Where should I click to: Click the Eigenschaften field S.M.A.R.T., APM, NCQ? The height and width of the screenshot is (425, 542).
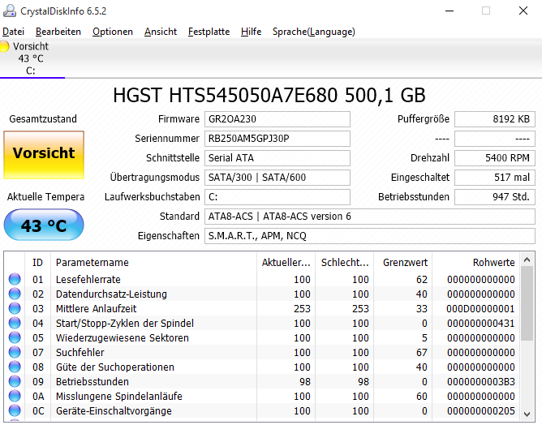[x=370, y=236]
